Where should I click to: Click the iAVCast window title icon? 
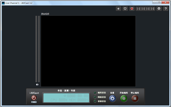click(x=3, y=3)
